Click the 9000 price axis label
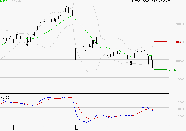This screenshot has width=186, height=131. click(x=180, y=24)
